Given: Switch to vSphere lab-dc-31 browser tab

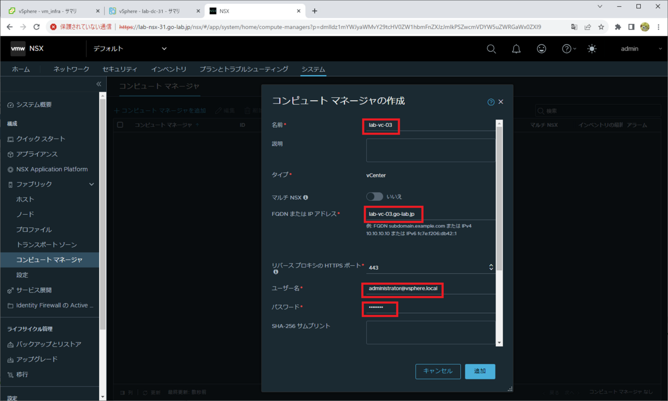Looking at the screenshot, I should (x=154, y=11).
